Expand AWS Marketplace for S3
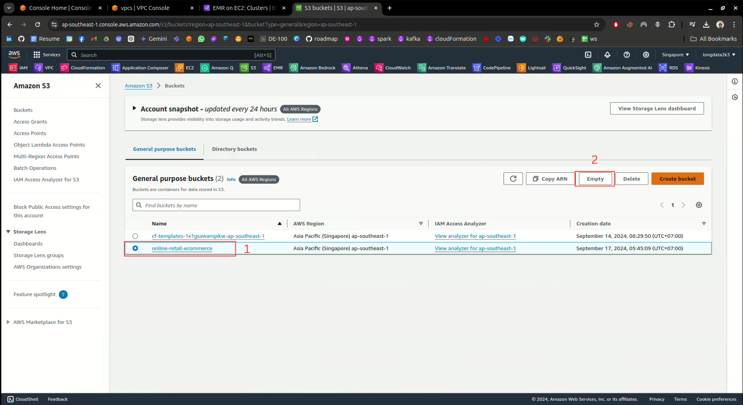The height and width of the screenshot is (405, 743). point(8,322)
